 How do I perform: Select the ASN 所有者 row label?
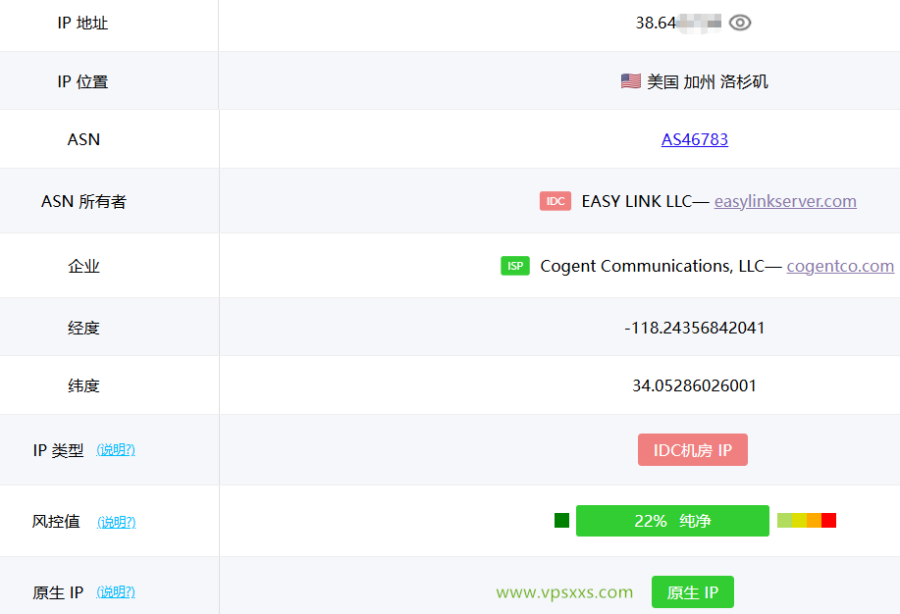click(x=83, y=200)
